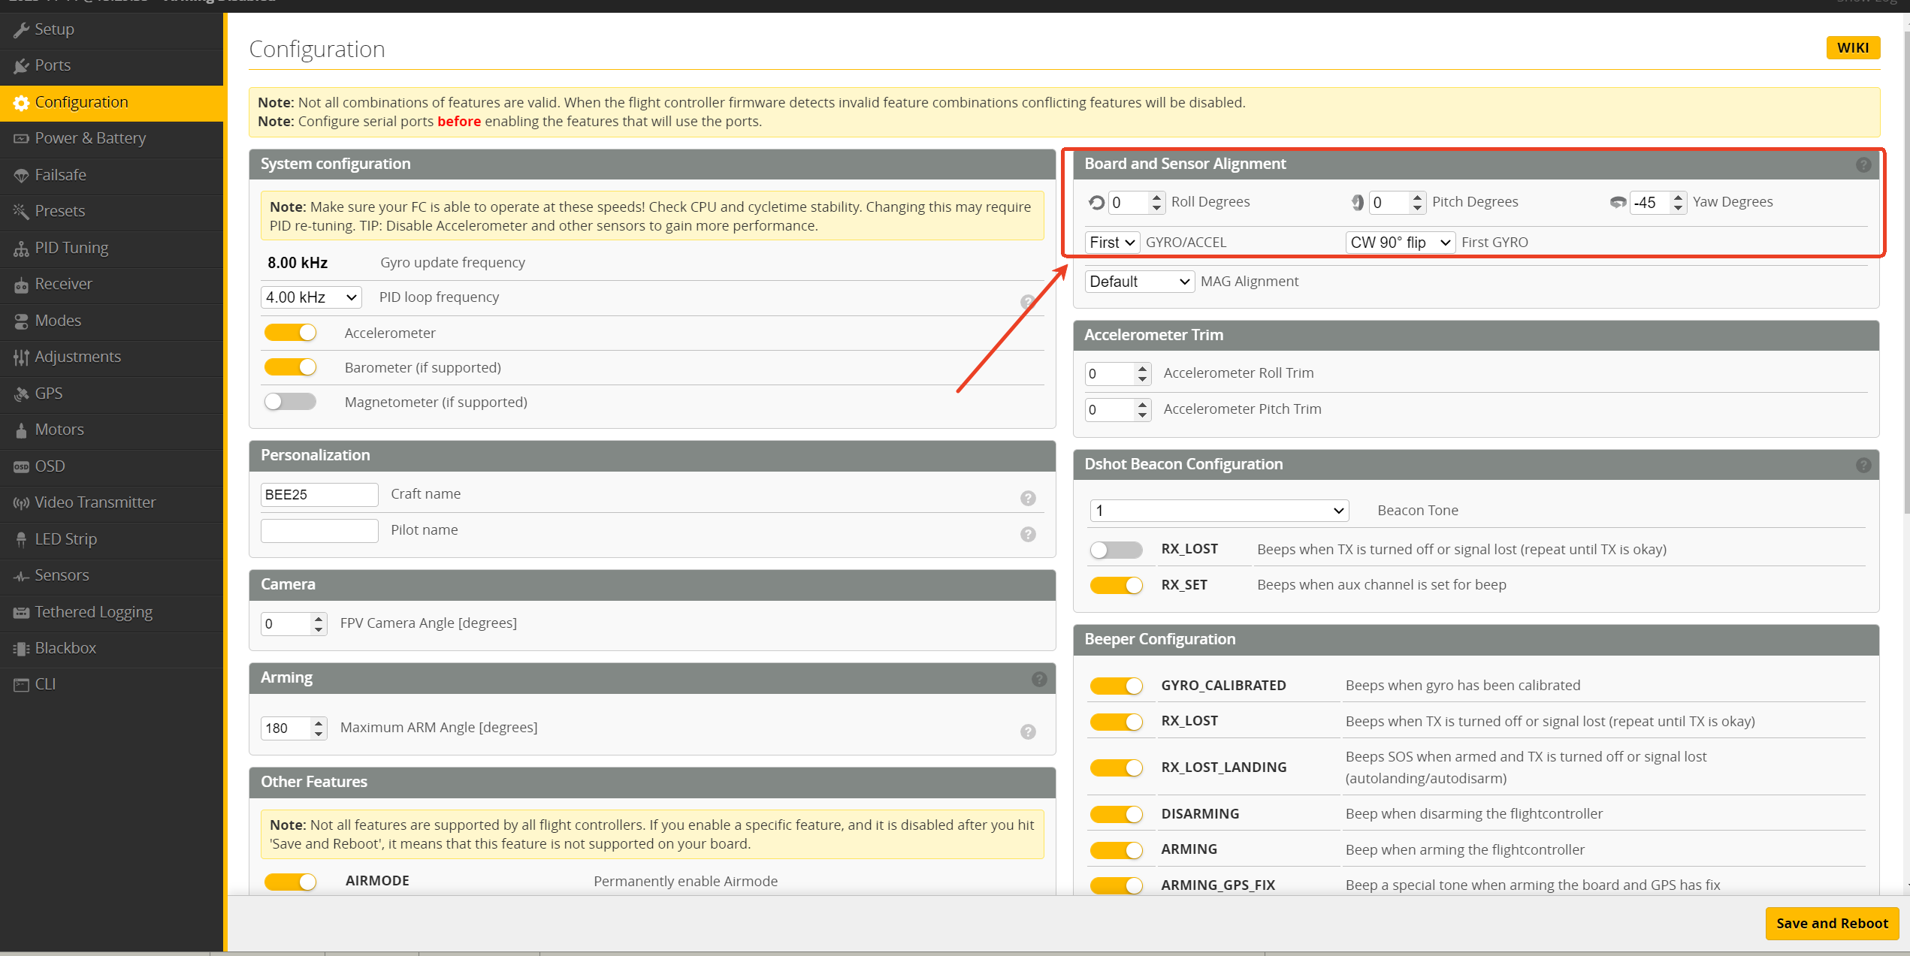Click the Pilot name text field
Image resolution: width=1910 pixels, height=956 pixels.
(319, 531)
